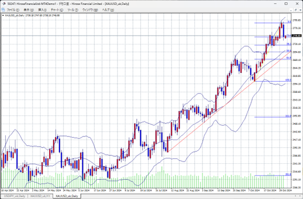Switch to the XAUUSD_uk,H1 chart tab
The width and height of the screenshot is (303, 199).
click(40, 196)
